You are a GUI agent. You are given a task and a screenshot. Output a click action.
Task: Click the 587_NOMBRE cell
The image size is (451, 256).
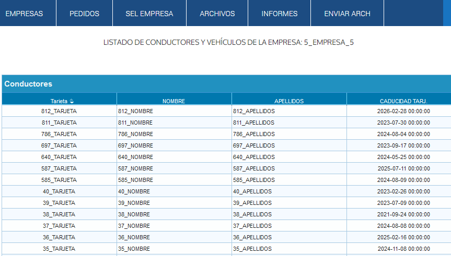(x=135, y=168)
